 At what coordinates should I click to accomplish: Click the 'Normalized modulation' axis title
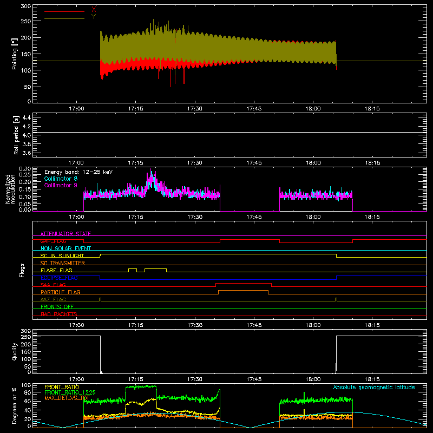[x=10, y=189]
